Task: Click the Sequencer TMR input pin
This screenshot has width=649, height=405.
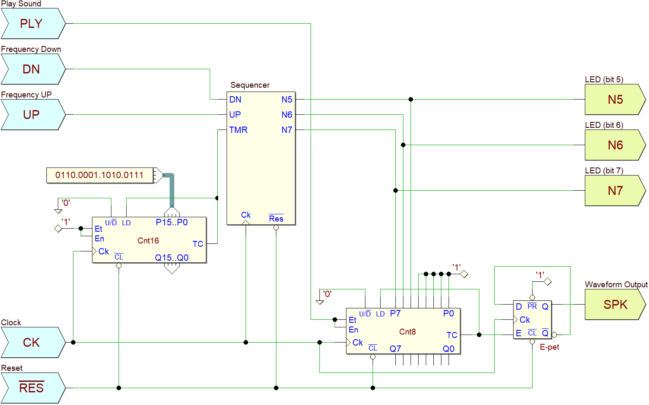Action: pos(238,130)
